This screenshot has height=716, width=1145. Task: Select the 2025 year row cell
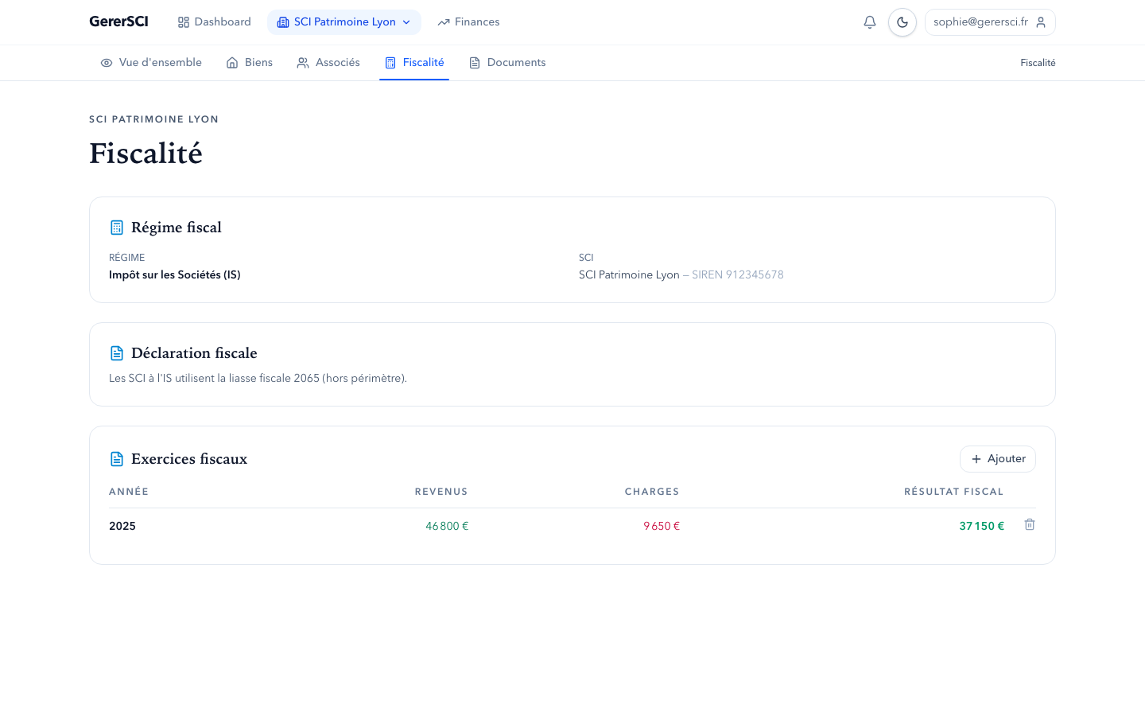(x=122, y=526)
